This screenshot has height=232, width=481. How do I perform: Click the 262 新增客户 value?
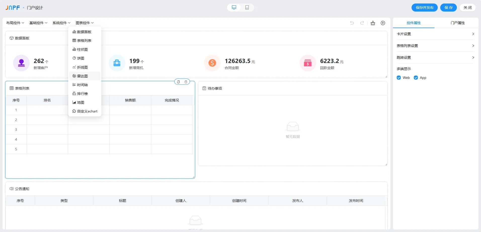[x=39, y=61]
